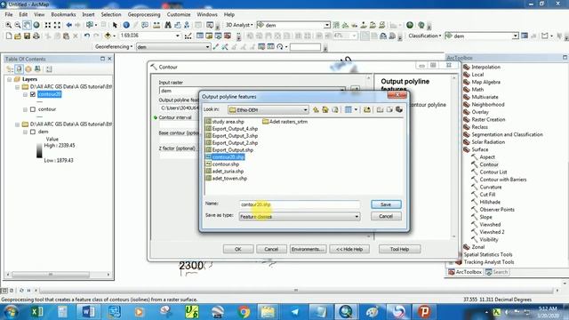This screenshot has width=569, height=320.
Task: Go up one level in the save dialog
Action: coord(316,109)
